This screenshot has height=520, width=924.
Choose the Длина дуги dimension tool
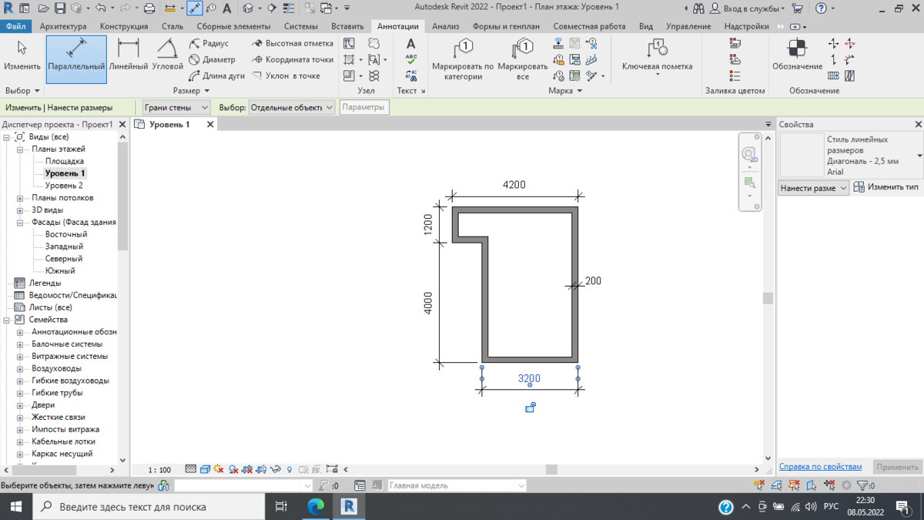click(x=216, y=76)
